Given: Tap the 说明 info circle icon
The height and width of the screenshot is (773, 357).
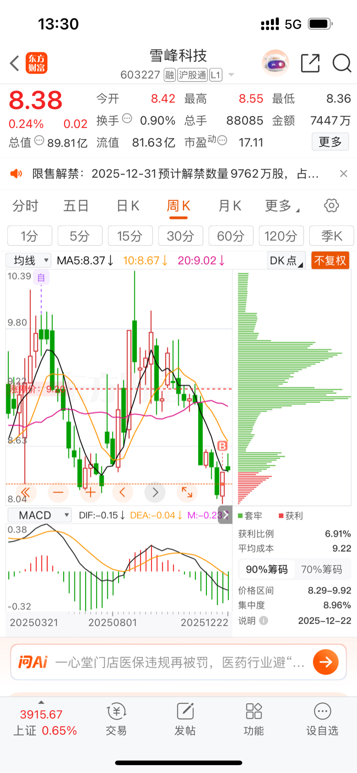Looking at the screenshot, I should point(264,621).
